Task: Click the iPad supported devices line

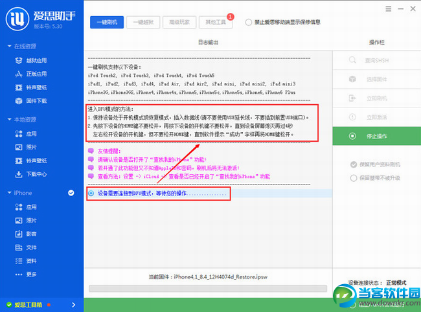Action: (192, 84)
